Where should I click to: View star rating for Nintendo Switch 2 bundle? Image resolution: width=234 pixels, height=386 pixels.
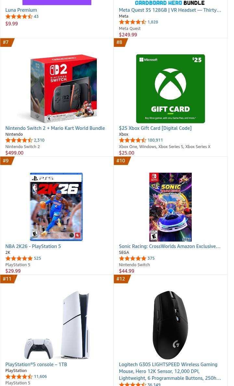[x=19, y=140]
